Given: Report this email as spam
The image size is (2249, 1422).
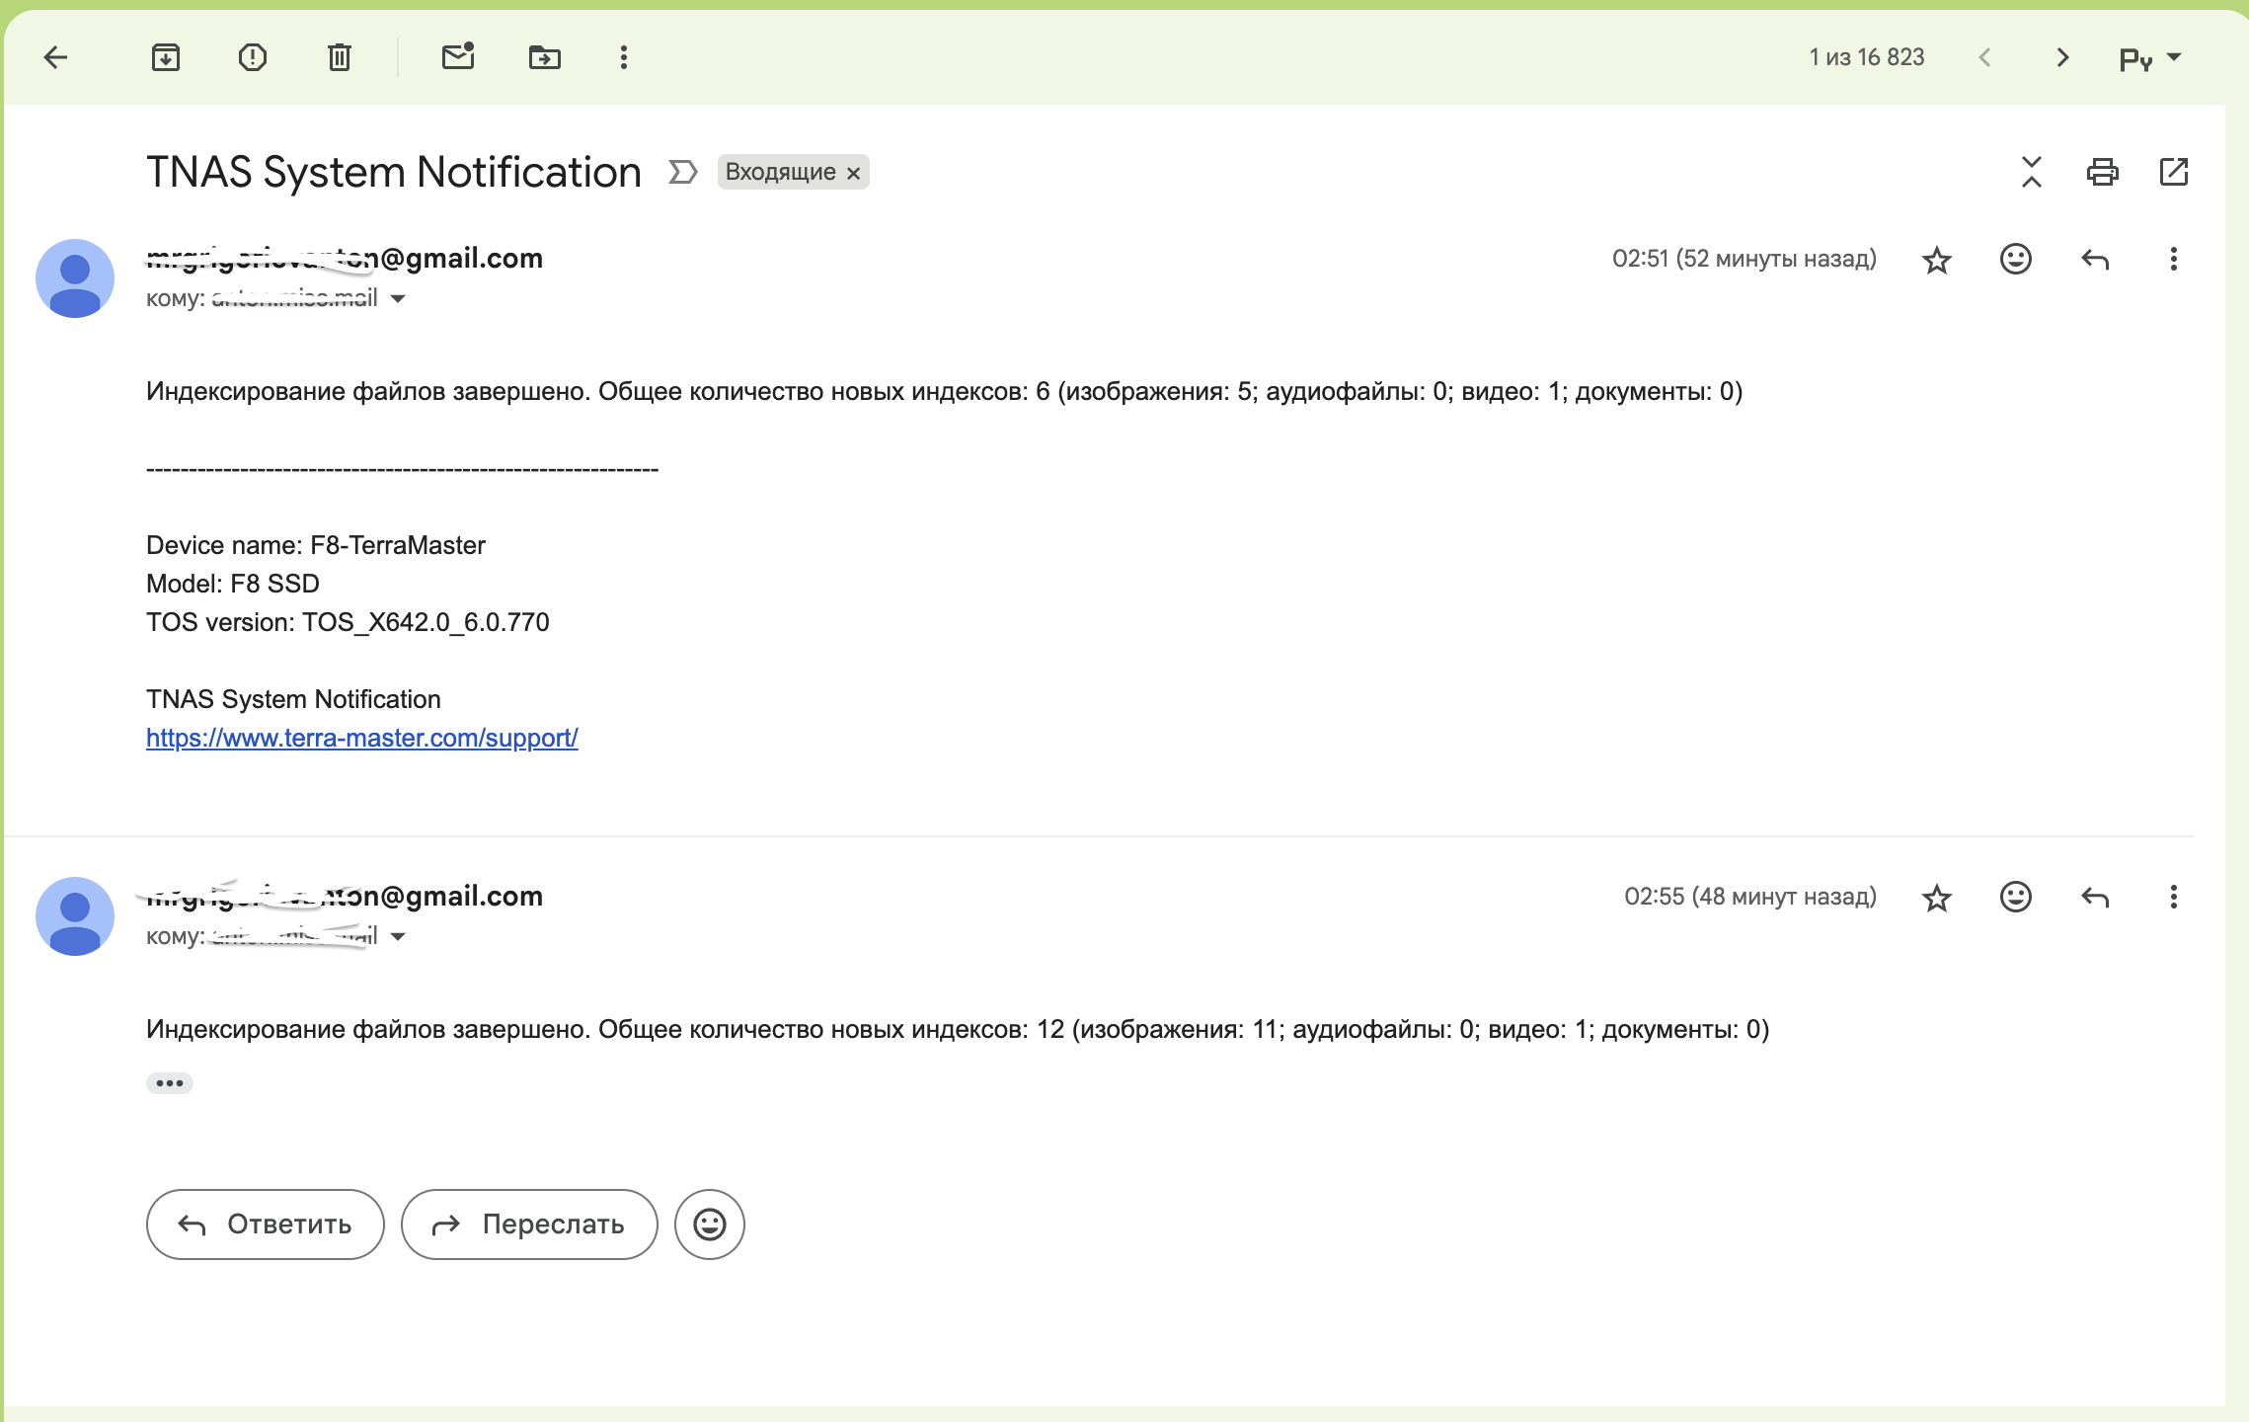Looking at the screenshot, I should pyautogui.click(x=253, y=57).
